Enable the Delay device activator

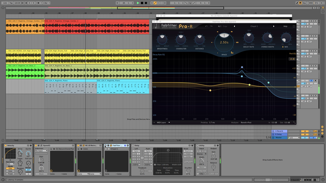coord(133,146)
